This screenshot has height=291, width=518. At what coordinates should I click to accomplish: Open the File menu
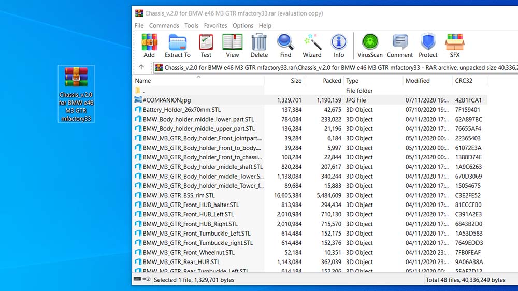point(139,26)
